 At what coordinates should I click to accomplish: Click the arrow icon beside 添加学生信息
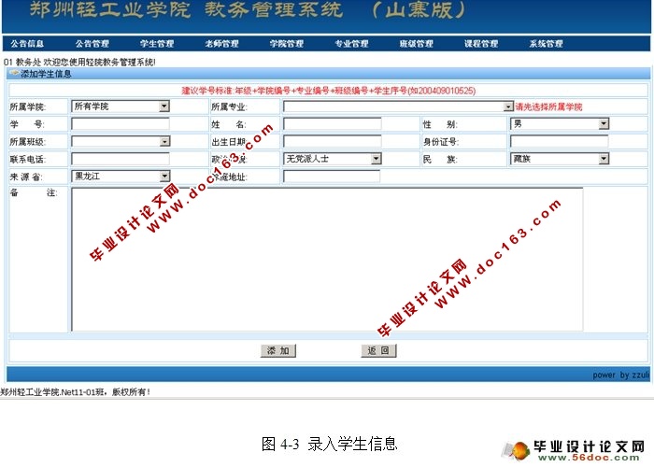14,74
